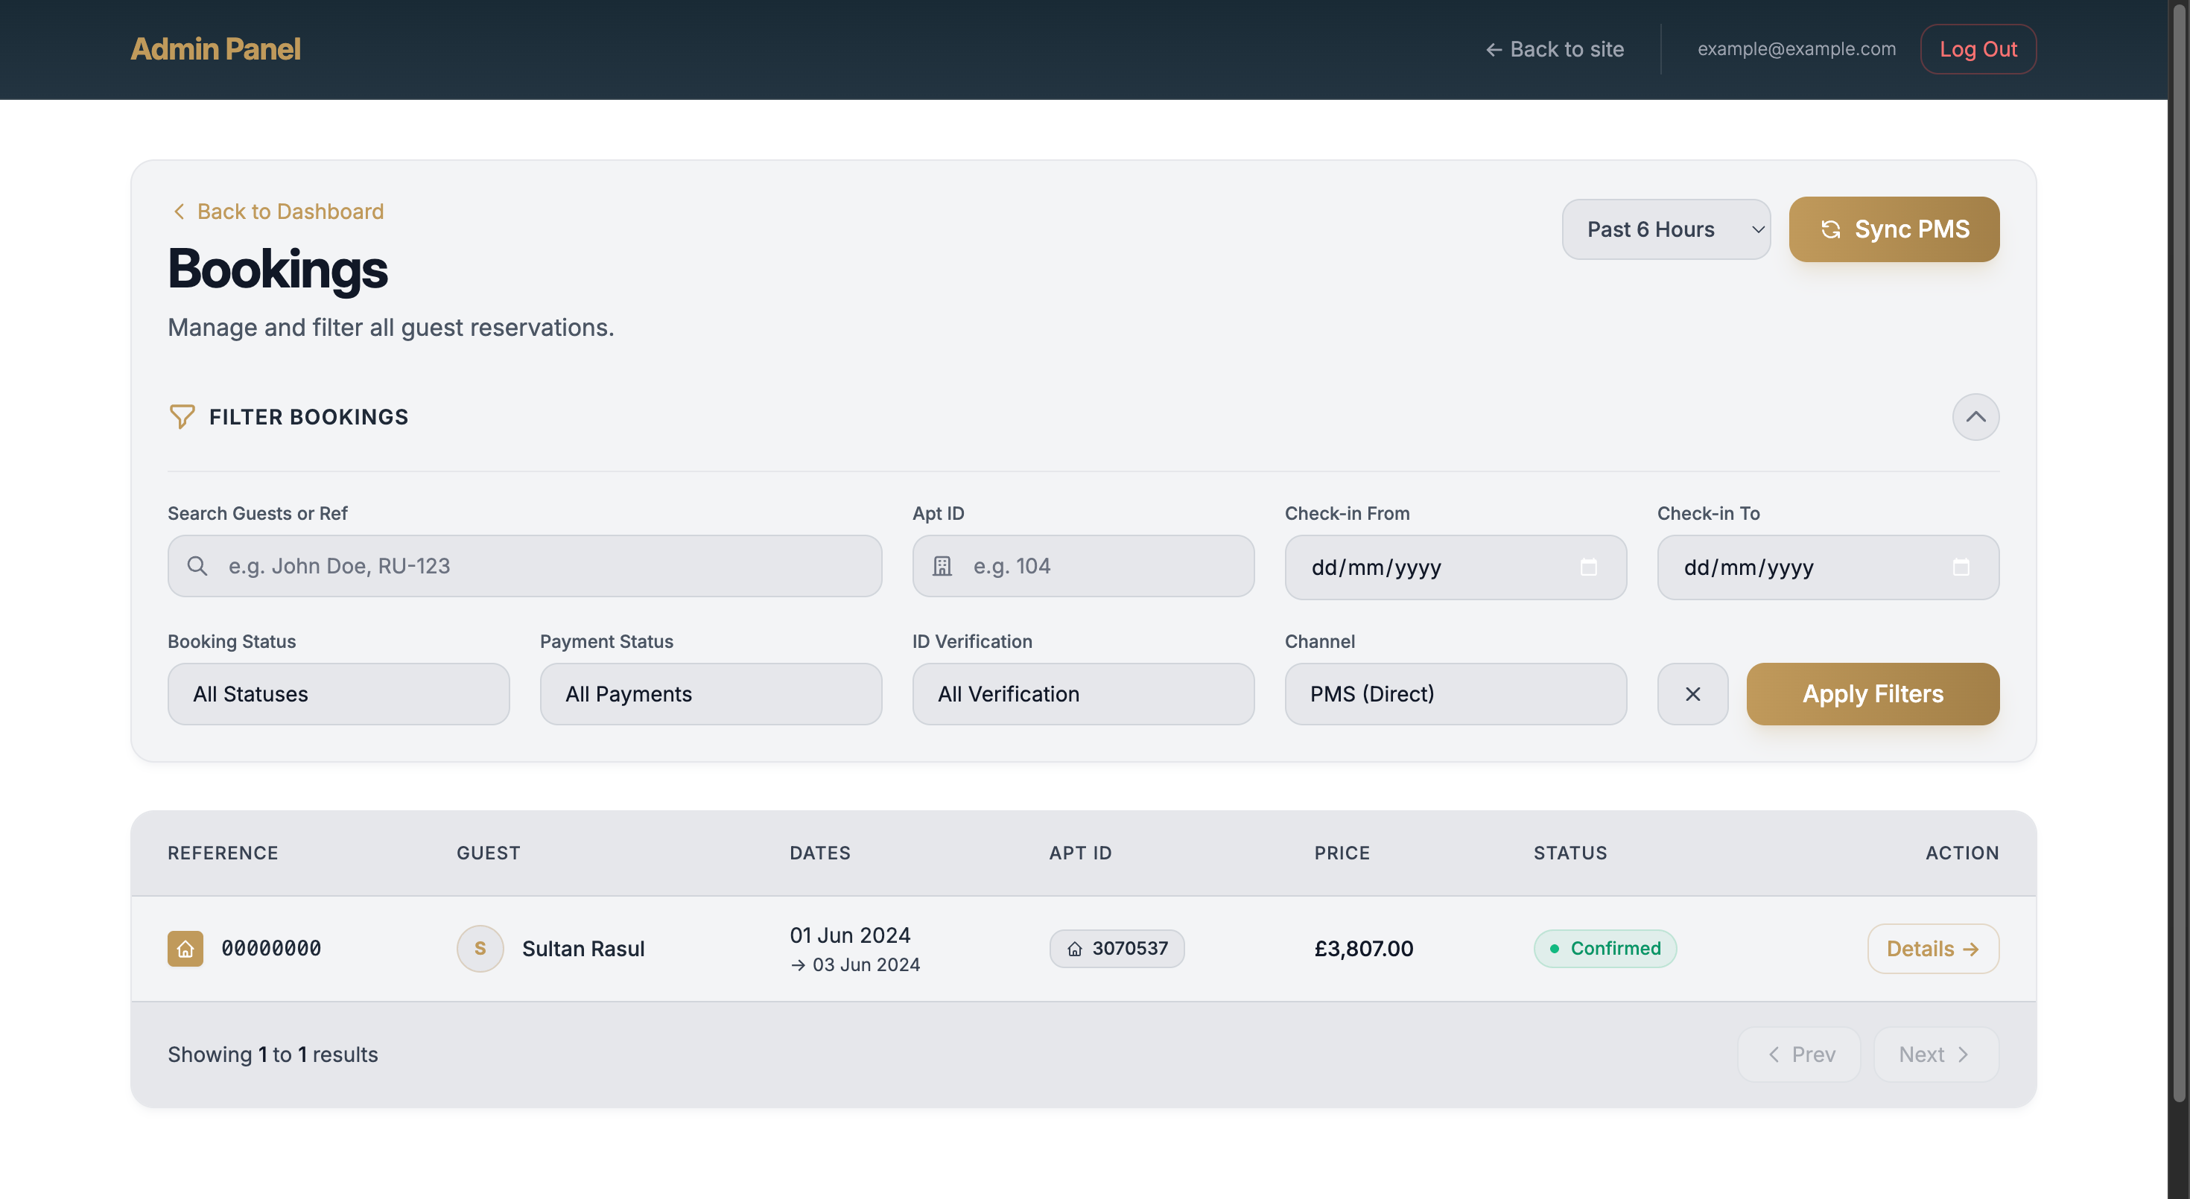
Task: Click the Sultan Rasul avatar circle
Action: (480, 948)
